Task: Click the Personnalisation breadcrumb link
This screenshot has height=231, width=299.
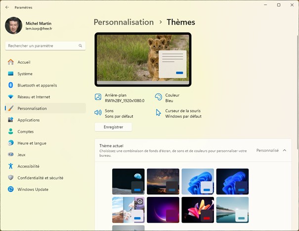Action: (124, 22)
